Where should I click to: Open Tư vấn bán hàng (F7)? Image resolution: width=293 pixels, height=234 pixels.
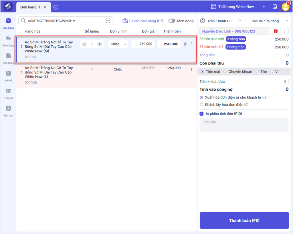[x=143, y=21]
